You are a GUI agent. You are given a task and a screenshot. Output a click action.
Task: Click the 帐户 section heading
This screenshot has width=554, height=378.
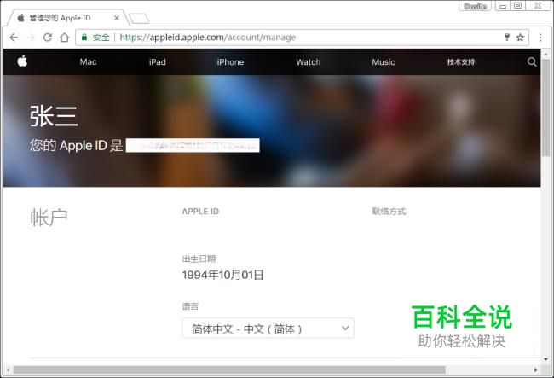click(x=49, y=217)
